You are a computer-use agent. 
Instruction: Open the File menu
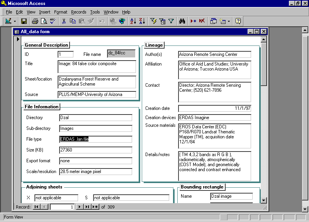point(9,12)
